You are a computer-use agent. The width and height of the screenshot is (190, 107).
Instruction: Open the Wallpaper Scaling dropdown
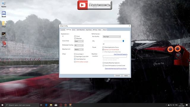pyautogui.click(x=79, y=45)
